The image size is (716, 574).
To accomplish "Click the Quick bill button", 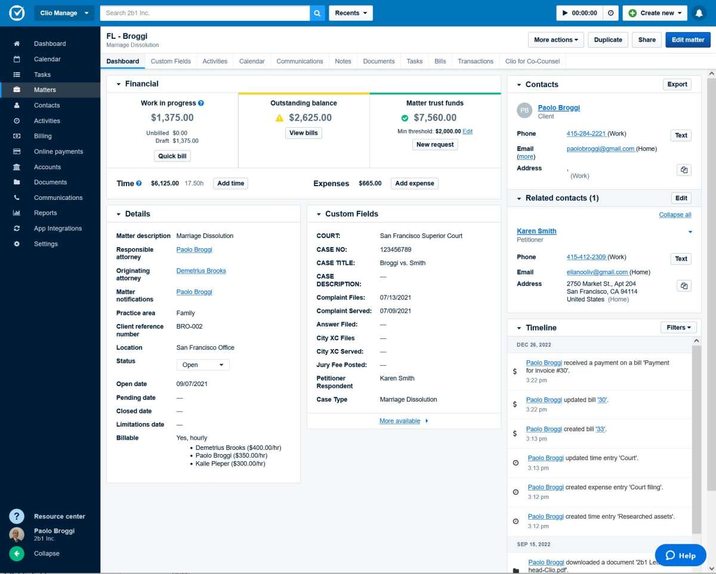I will click(172, 156).
